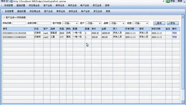This screenshot has width=186, height=105.
Task: Open the 客户类型 dropdown
Action: (70, 23)
